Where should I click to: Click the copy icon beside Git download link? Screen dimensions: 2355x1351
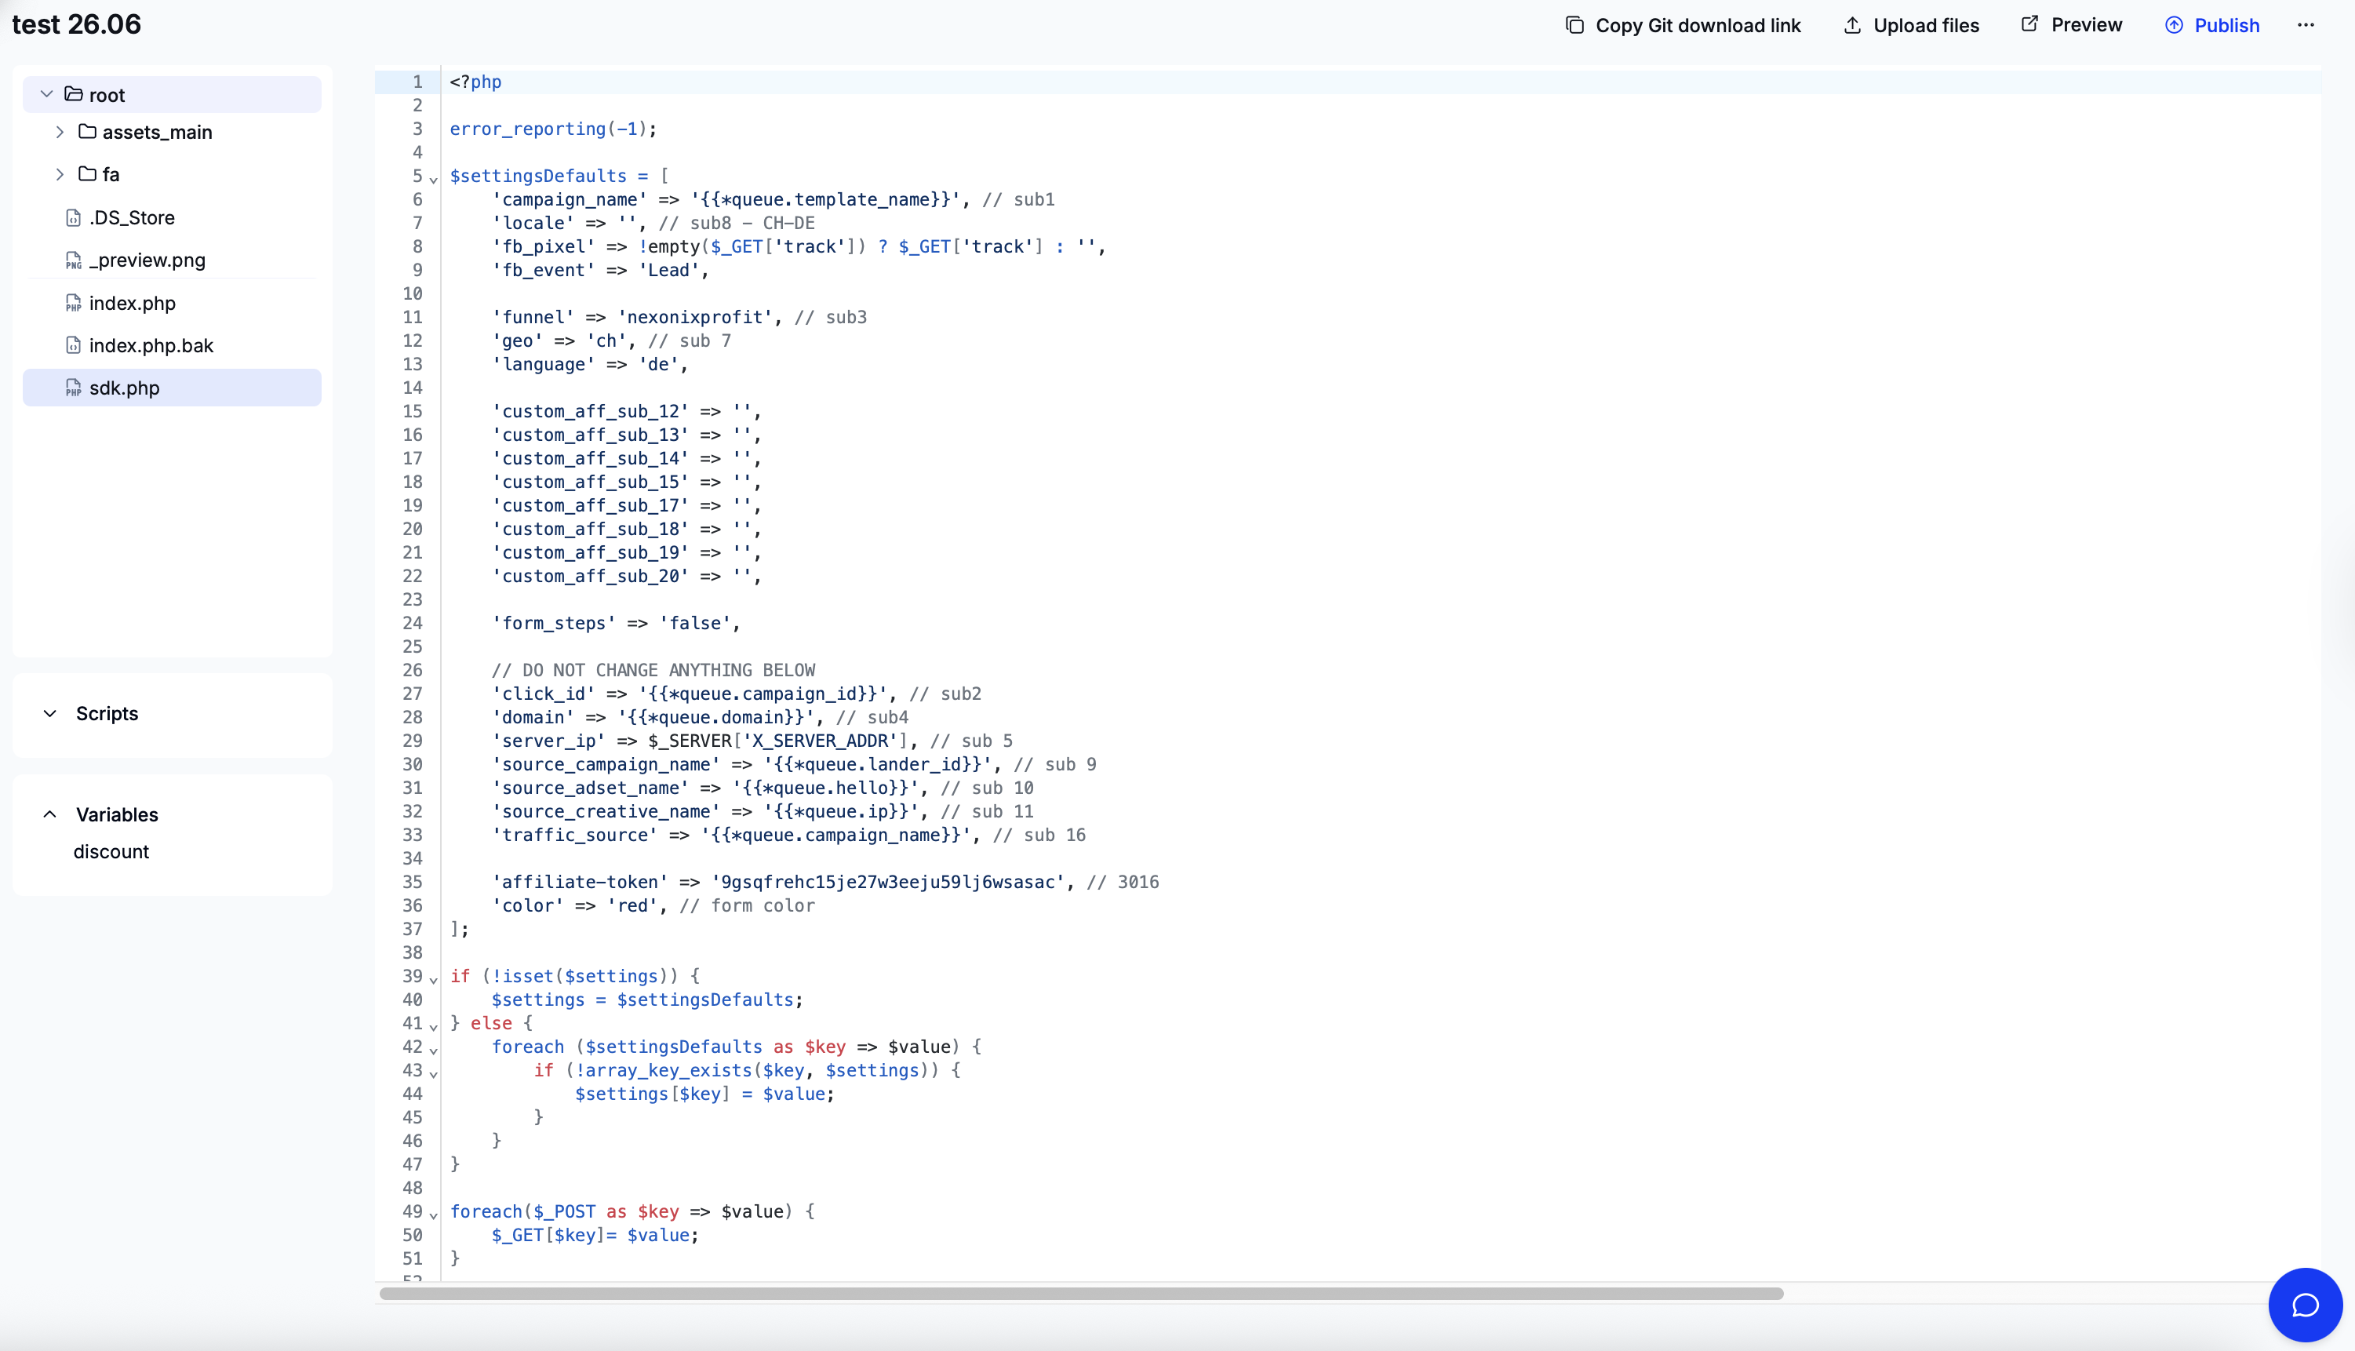[1574, 25]
